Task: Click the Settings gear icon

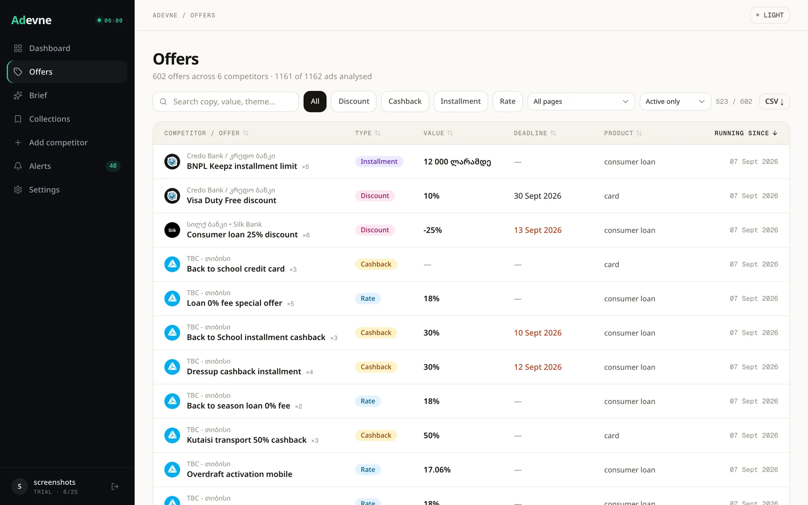Action: [x=18, y=190]
